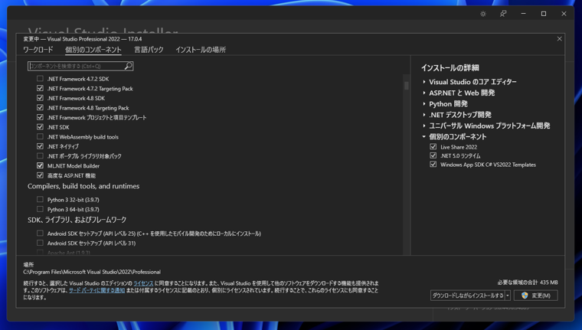Maximize the Visual Studio Installer window
Screen dimensions: 582x330
(x=544, y=14)
